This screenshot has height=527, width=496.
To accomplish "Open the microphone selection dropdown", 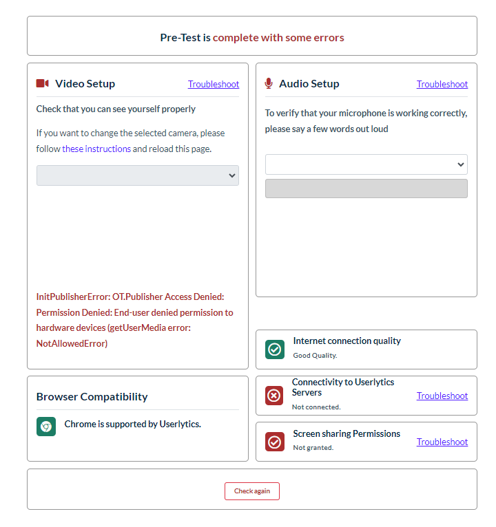I will [366, 164].
